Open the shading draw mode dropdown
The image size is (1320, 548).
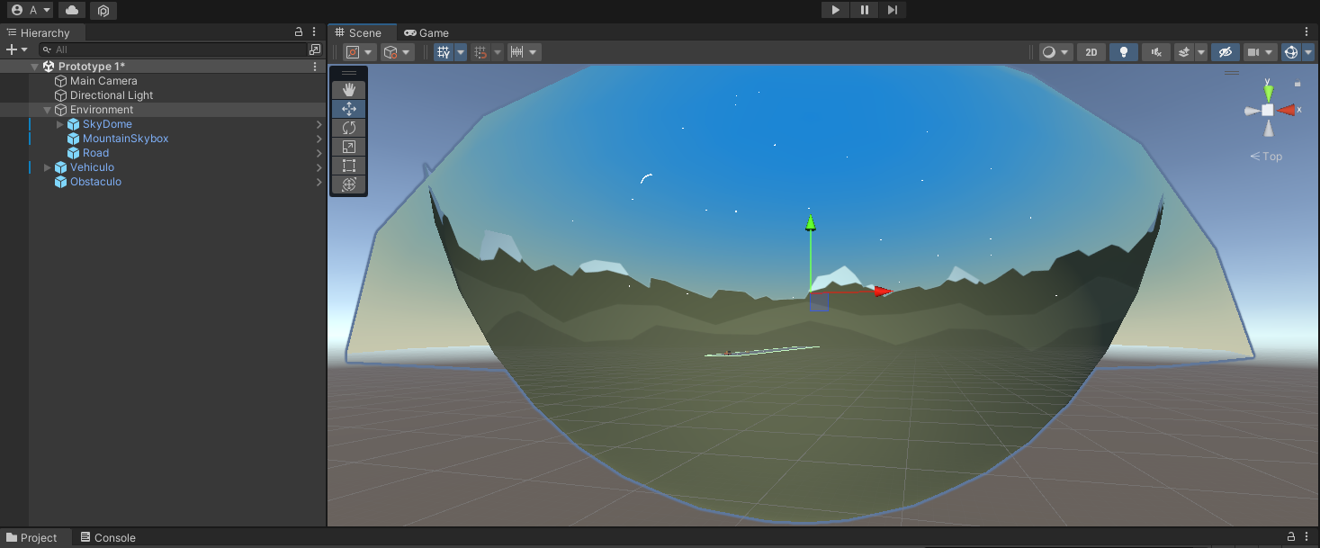point(1055,52)
